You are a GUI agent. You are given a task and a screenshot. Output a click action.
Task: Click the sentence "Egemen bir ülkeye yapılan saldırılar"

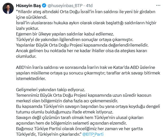pyautogui.click(x=65, y=34)
